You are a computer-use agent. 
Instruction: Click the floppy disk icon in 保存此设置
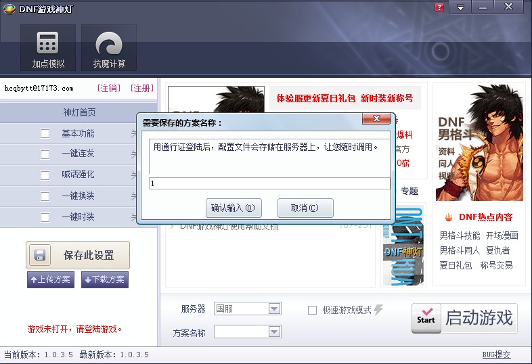click(40, 255)
